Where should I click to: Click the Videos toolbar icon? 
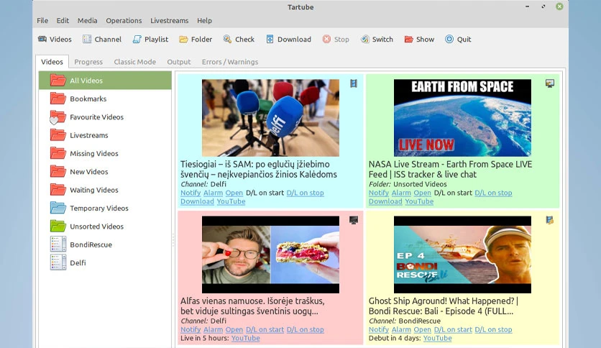[55, 39]
